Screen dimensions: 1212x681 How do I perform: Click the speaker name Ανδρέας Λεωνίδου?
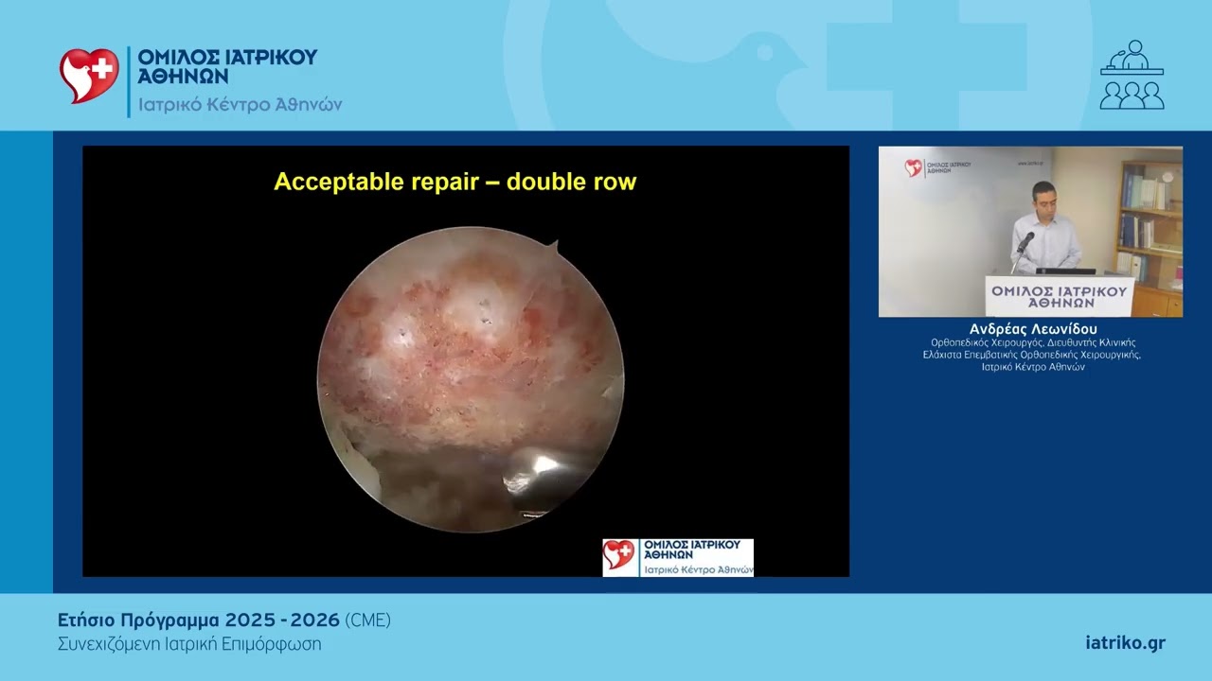tap(1033, 329)
